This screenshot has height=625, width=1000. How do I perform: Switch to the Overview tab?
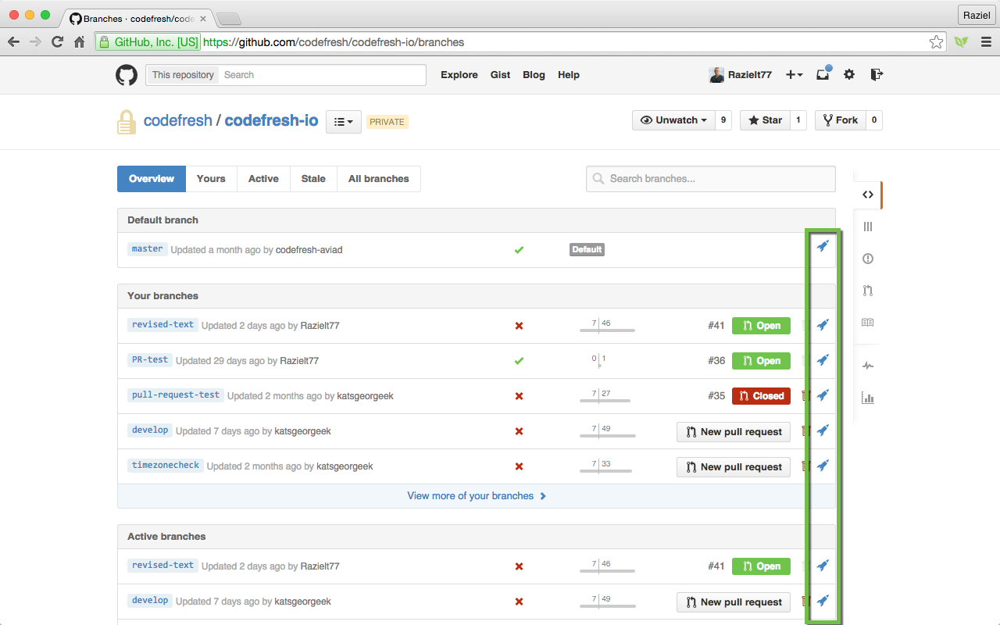[x=152, y=179]
